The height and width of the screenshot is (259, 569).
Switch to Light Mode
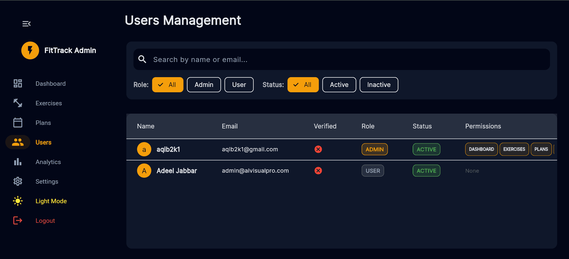pos(51,201)
